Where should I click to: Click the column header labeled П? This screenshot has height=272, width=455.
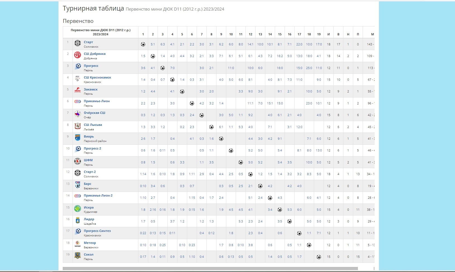coord(358,34)
